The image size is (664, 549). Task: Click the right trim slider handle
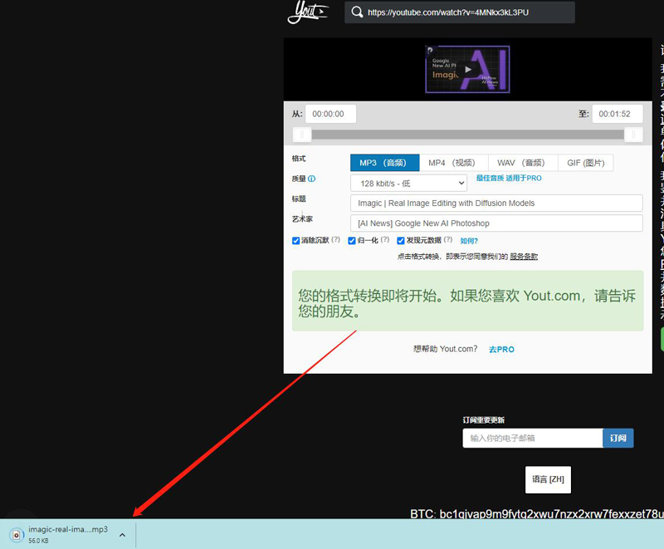[x=633, y=135]
